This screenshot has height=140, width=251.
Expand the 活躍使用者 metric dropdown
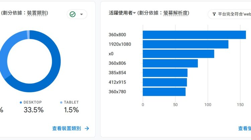pos(134,13)
